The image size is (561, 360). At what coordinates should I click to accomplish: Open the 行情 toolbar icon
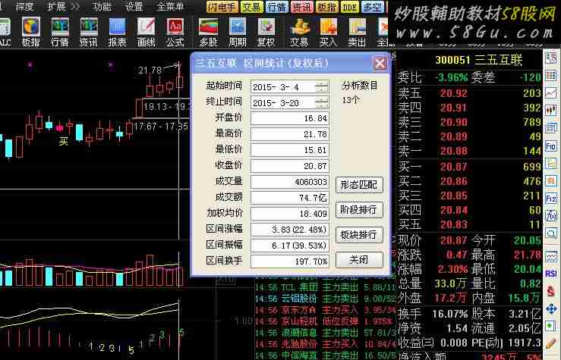point(60,32)
